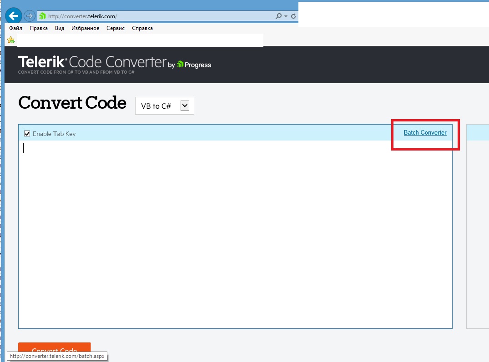Click the browser Forward arrow button
The image size is (489, 362).
click(x=29, y=16)
